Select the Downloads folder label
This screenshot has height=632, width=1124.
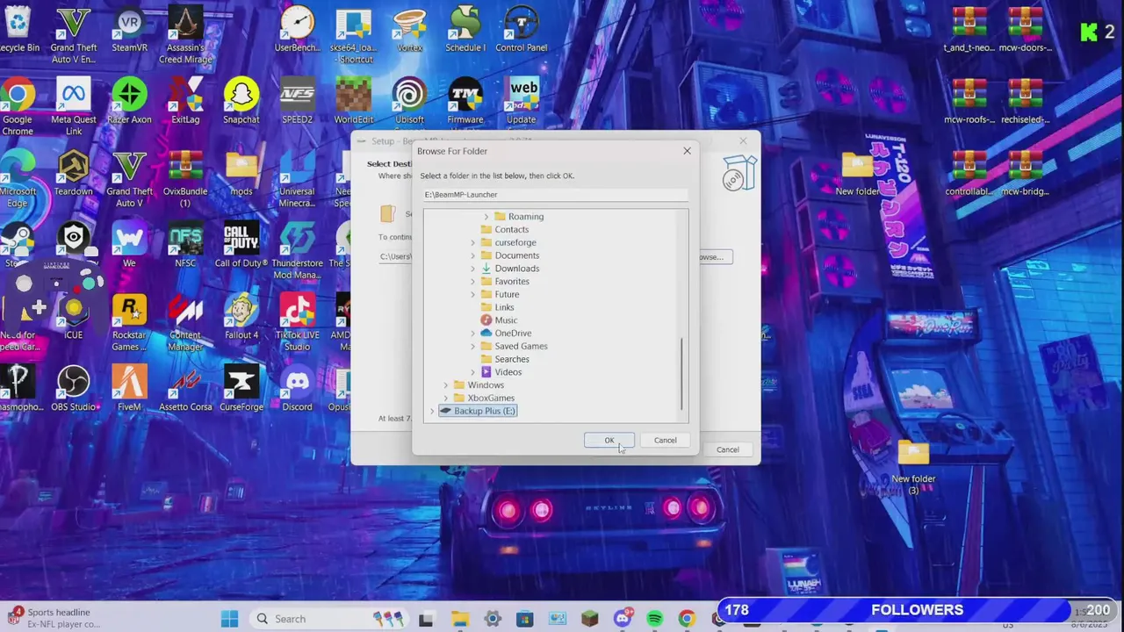[x=516, y=269]
